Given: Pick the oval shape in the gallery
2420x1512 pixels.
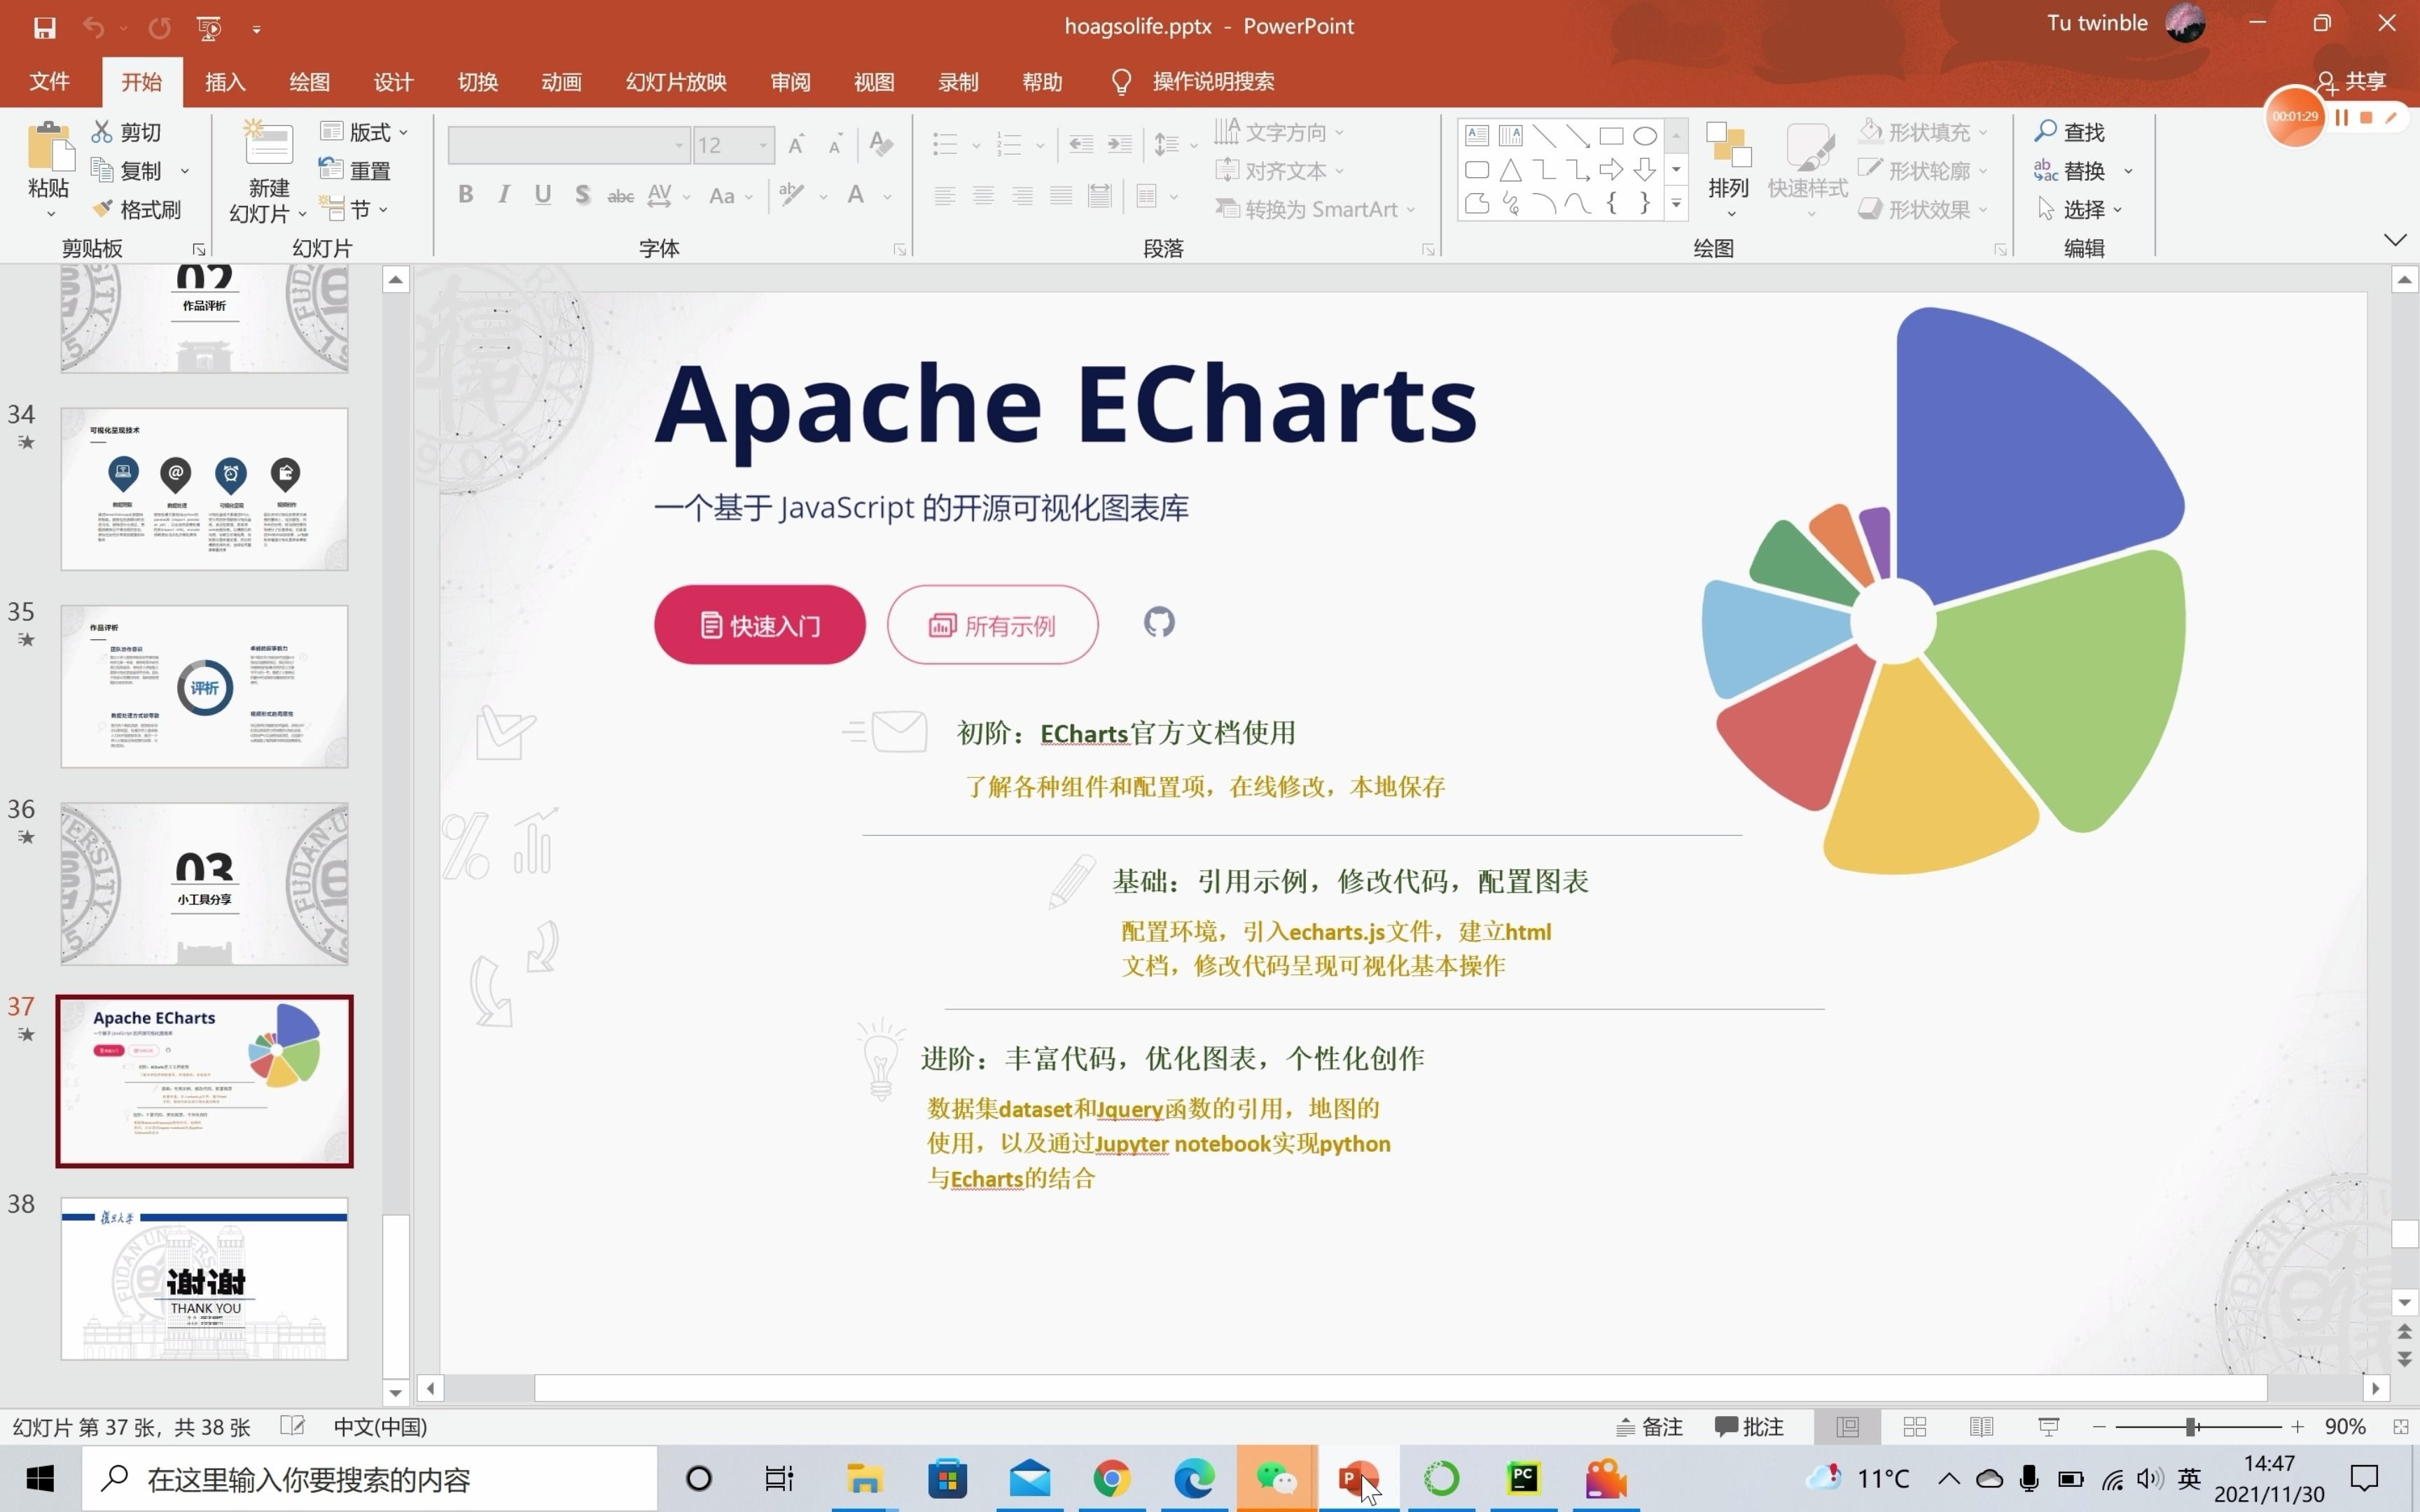Looking at the screenshot, I should click(x=1645, y=136).
